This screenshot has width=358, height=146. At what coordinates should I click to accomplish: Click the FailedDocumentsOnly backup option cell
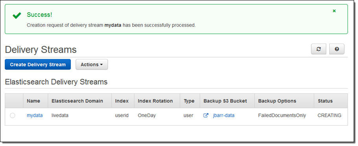[x=282, y=115]
